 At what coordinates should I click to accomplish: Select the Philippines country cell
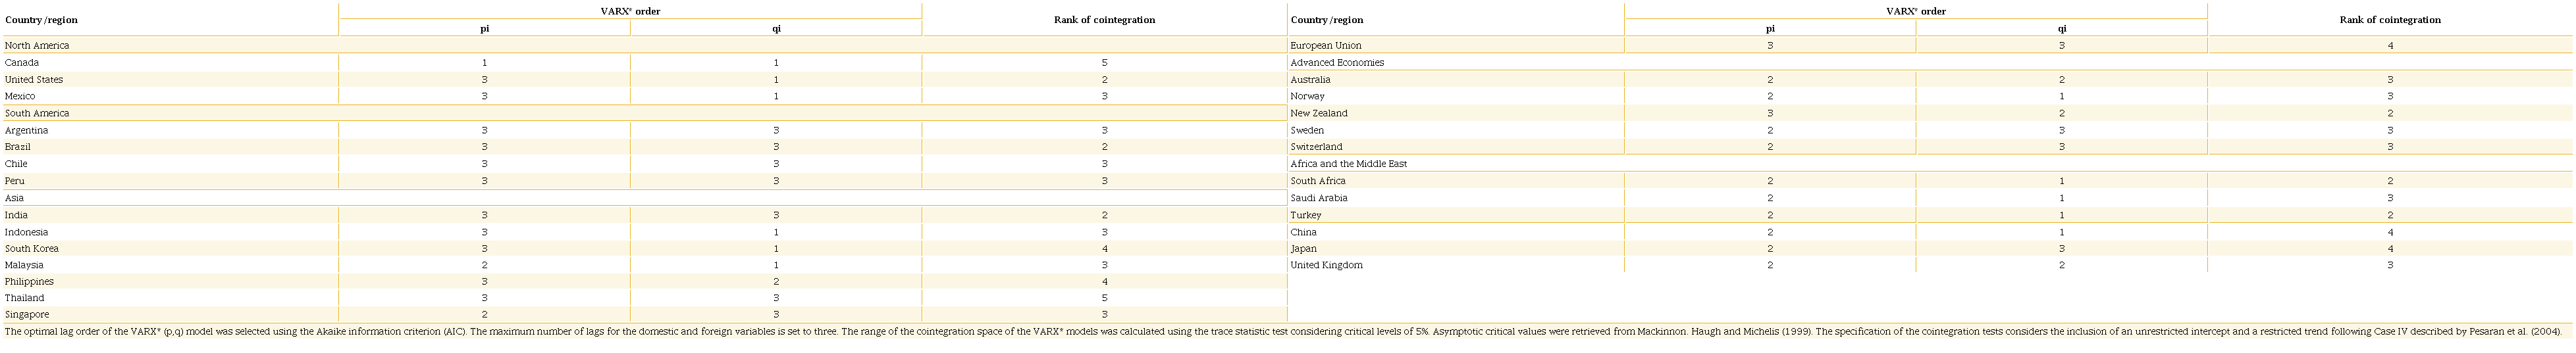(29, 282)
